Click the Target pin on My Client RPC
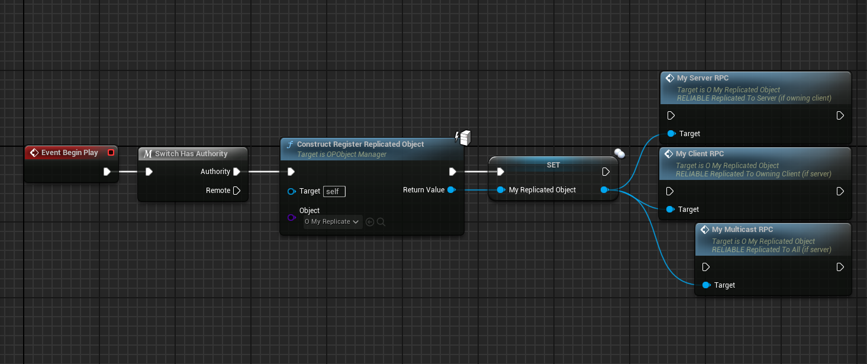This screenshot has width=867, height=364. tap(671, 210)
